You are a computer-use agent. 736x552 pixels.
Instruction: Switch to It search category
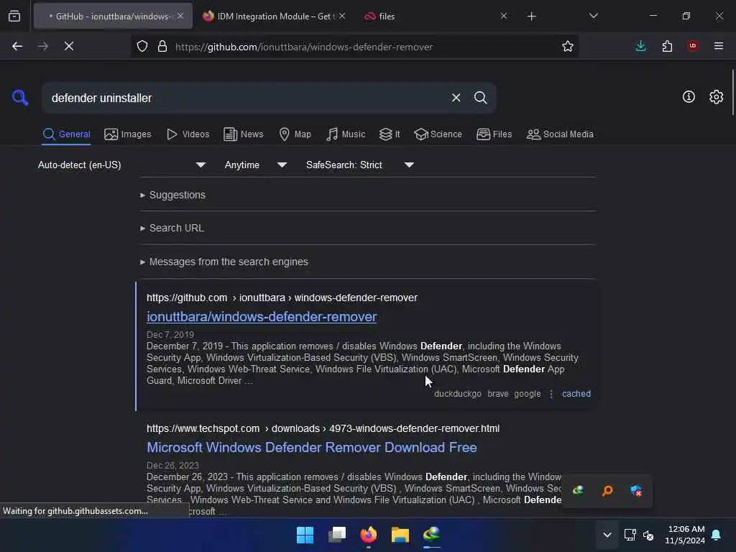389,134
